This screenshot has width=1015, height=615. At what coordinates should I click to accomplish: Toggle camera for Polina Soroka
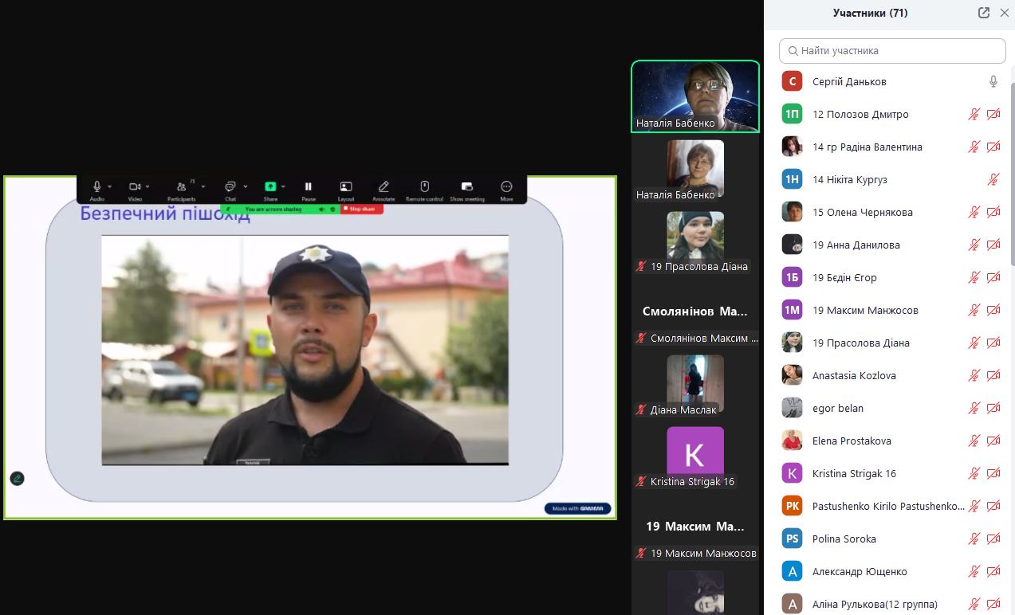[x=993, y=539]
